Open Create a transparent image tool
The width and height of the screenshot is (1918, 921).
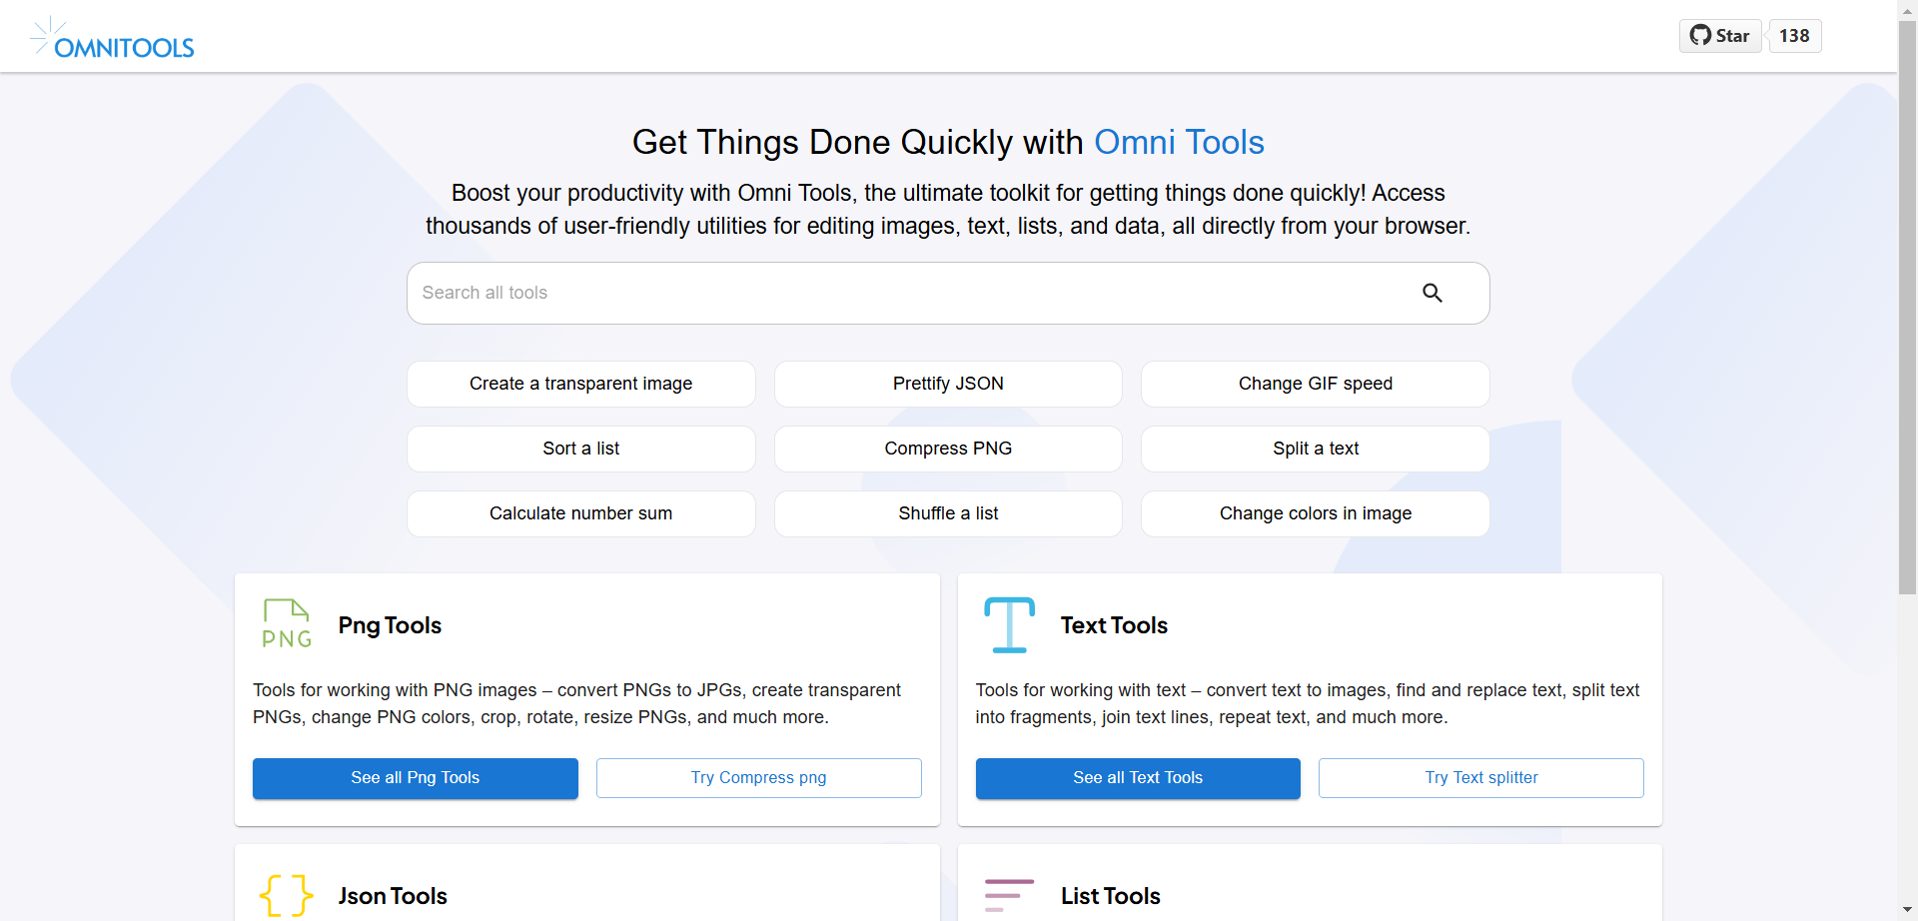[x=580, y=384]
